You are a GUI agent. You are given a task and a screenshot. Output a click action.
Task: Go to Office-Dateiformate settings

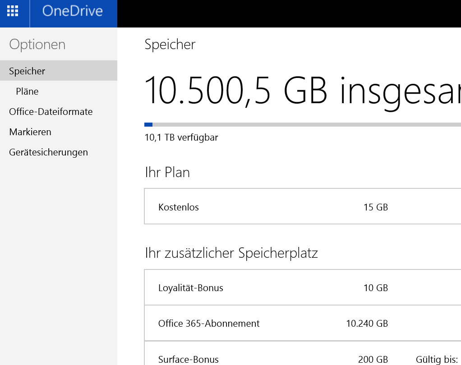[51, 112]
